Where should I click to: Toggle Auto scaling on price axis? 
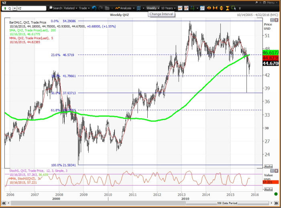[268, 166]
